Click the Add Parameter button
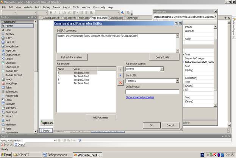The height and width of the screenshot is (158, 236). pyautogui.click(x=101, y=118)
